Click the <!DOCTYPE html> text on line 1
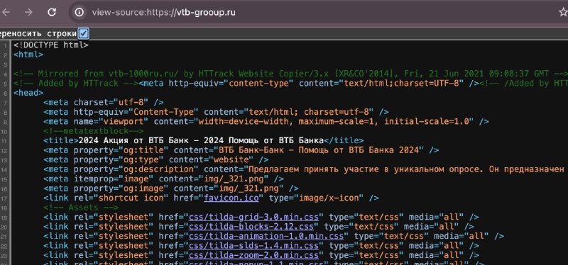Screen dimensions: 568x265 (x=51, y=45)
